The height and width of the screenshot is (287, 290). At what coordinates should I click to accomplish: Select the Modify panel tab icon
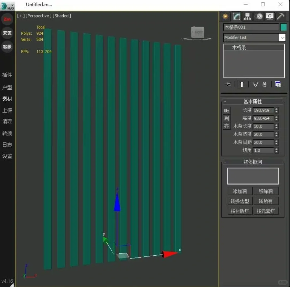pos(236,16)
